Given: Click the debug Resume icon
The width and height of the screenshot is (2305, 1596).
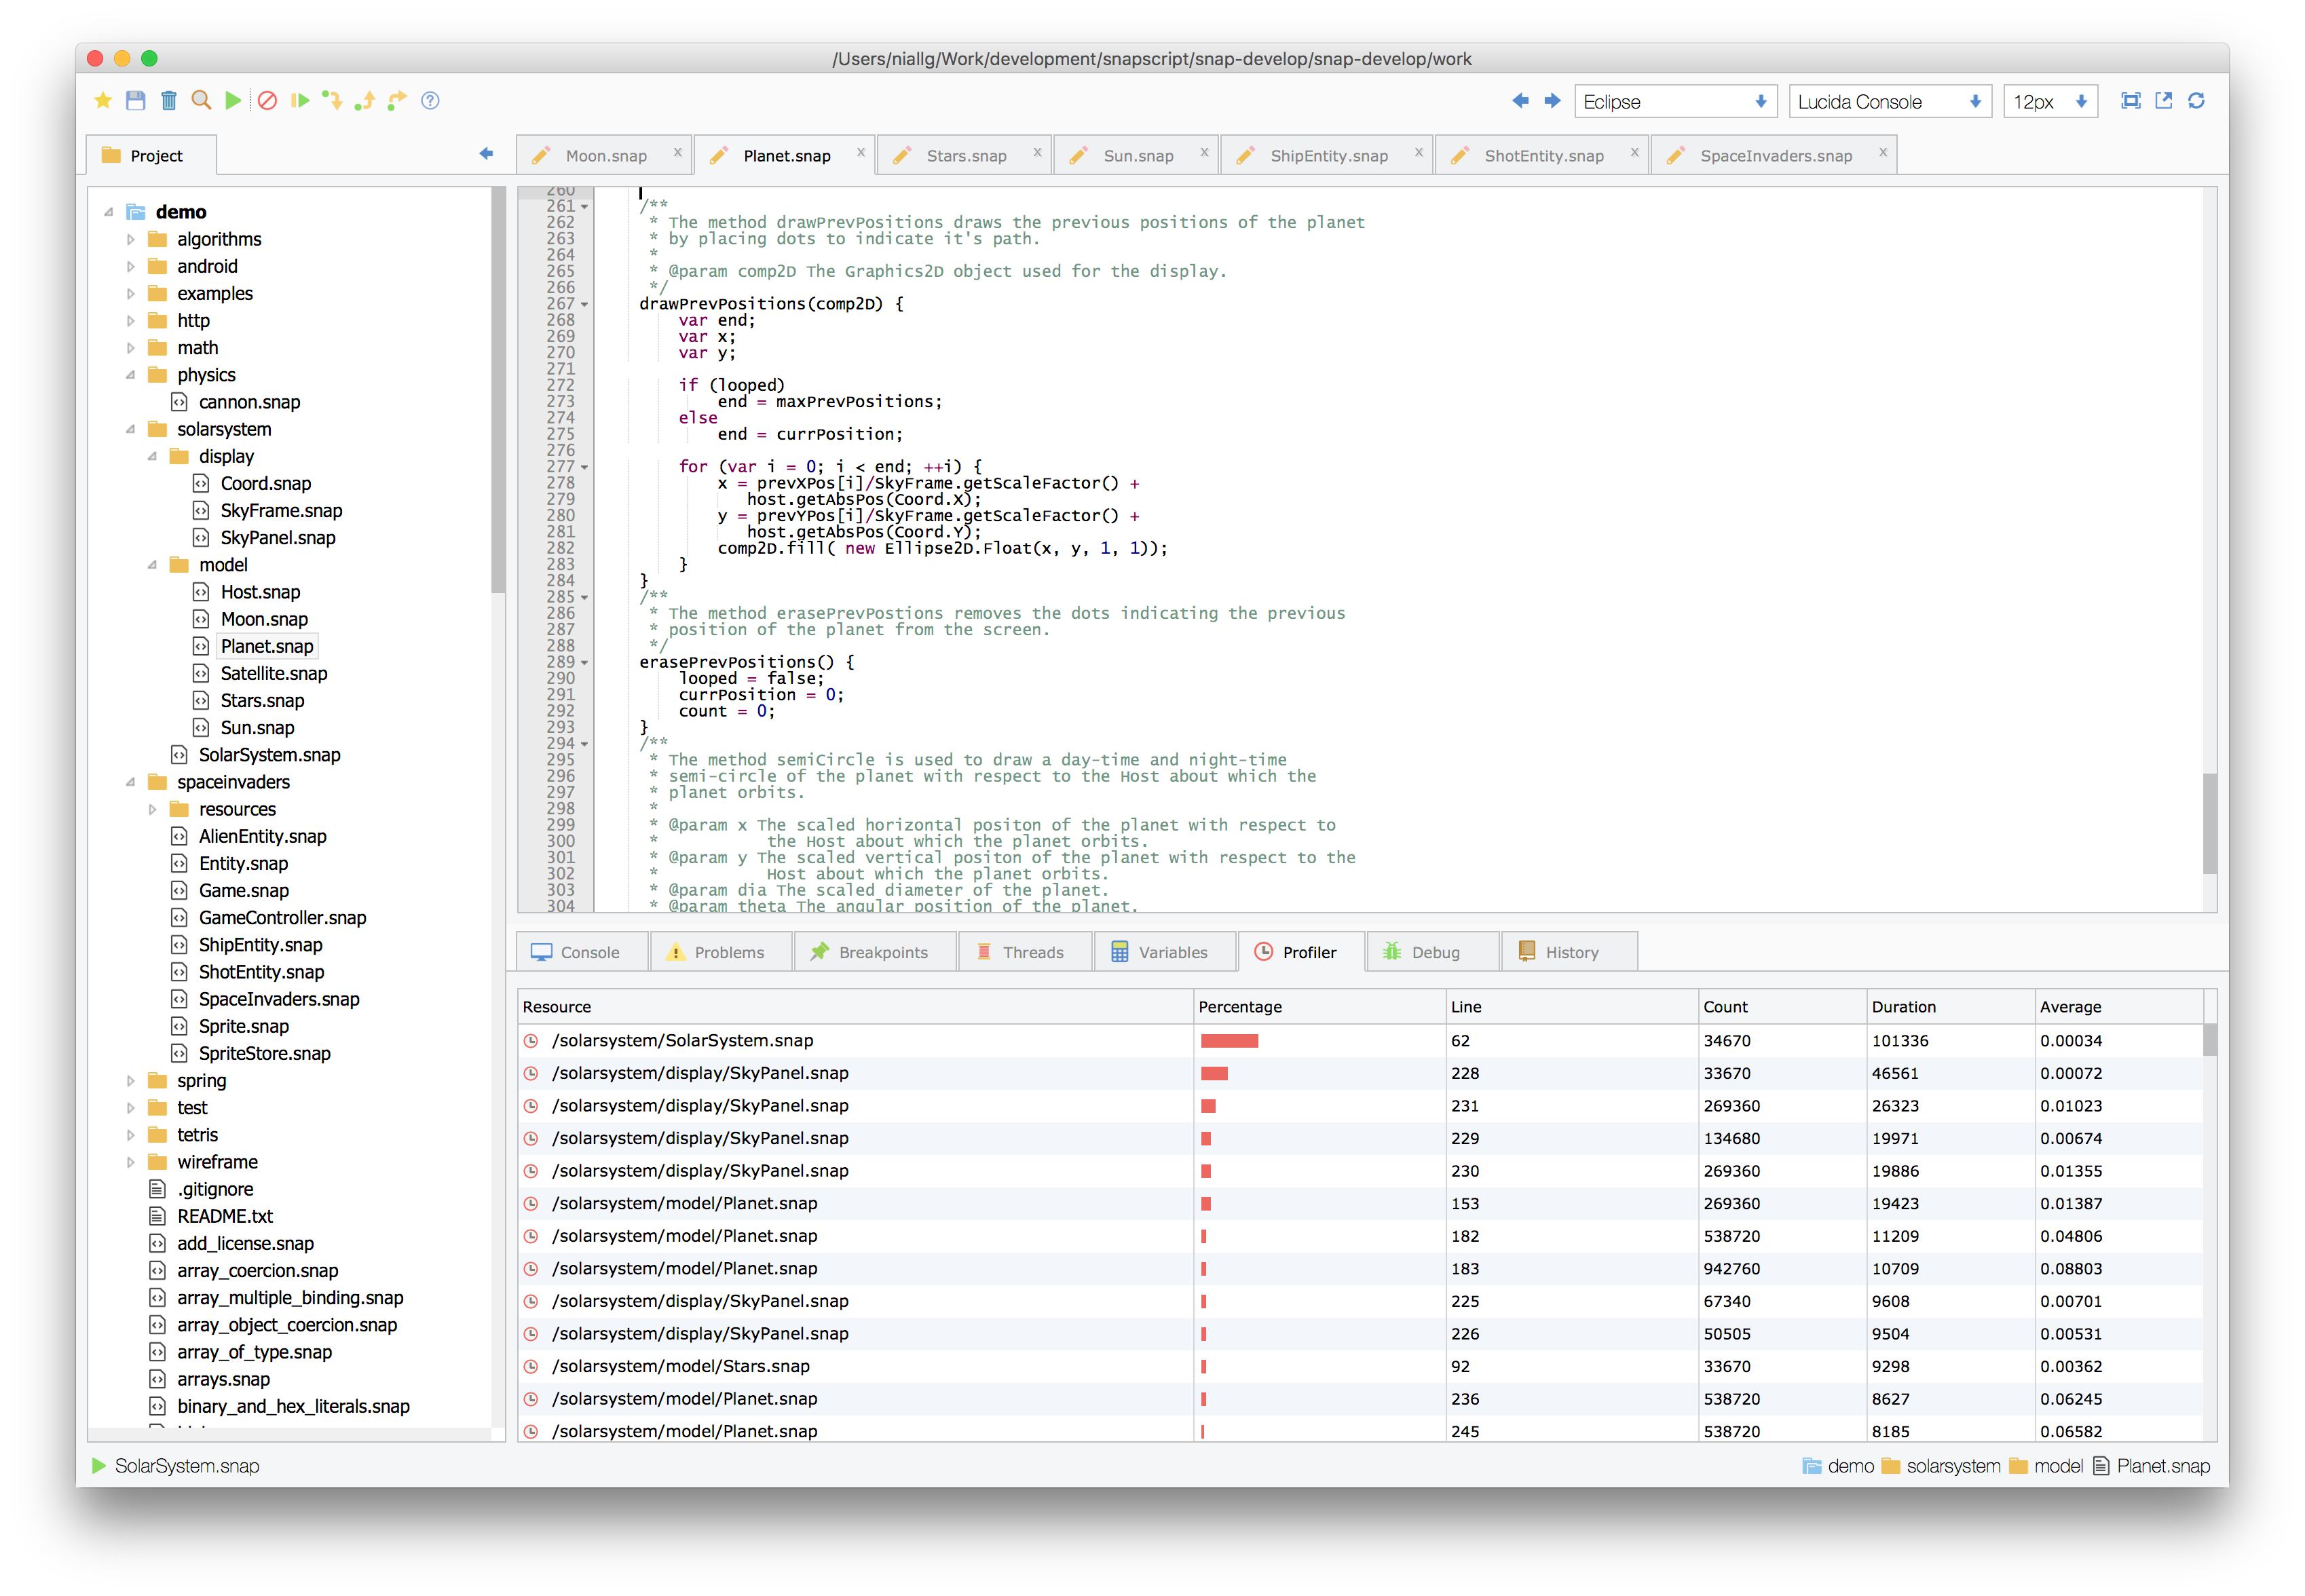Looking at the screenshot, I should 299,101.
